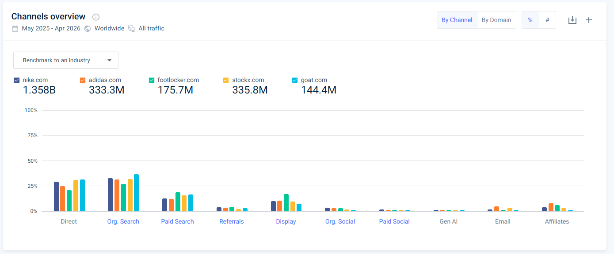Uncheck the adidas.com checkbox
This screenshot has width=614, height=254.
coord(83,80)
